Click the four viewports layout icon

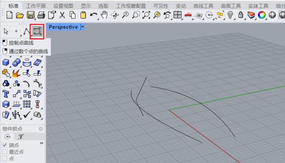click(x=177, y=15)
